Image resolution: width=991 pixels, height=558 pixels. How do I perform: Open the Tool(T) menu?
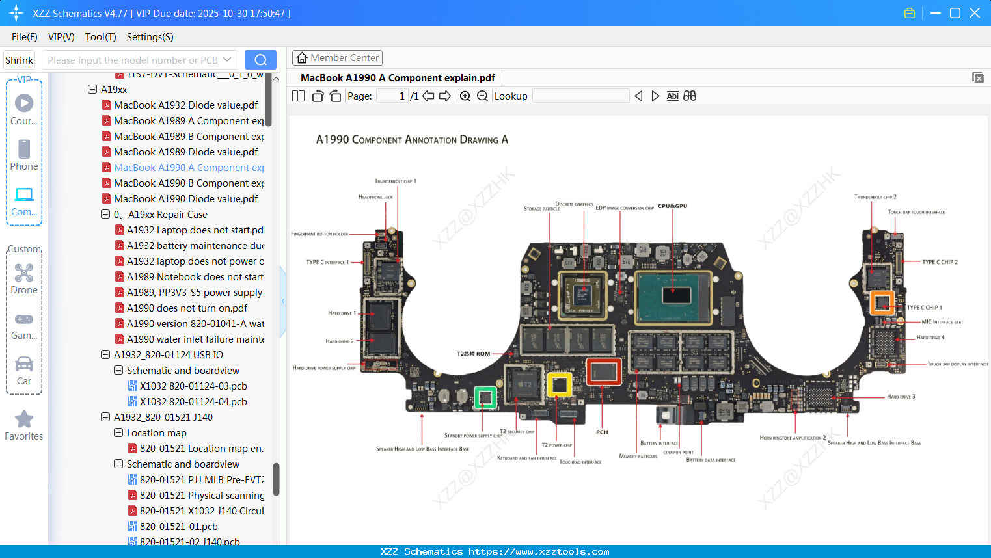(x=100, y=37)
